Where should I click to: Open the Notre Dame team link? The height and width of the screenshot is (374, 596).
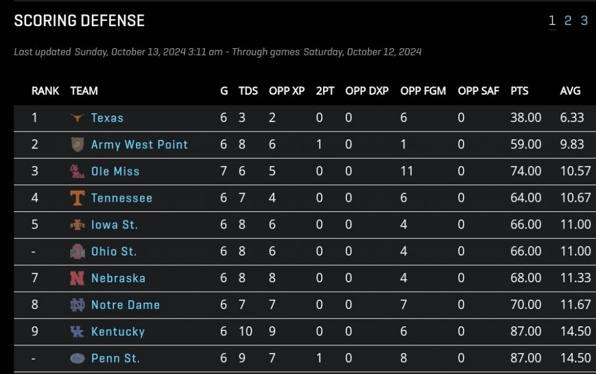click(125, 305)
